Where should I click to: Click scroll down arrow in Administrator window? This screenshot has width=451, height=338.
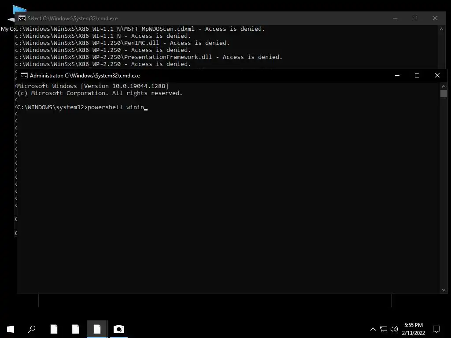(x=444, y=290)
